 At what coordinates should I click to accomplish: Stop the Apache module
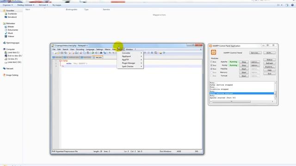click(244, 62)
